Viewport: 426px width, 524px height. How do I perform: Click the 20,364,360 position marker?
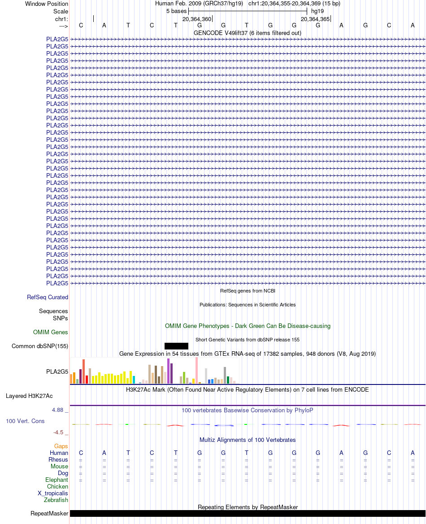pyautogui.click(x=197, y=19)
